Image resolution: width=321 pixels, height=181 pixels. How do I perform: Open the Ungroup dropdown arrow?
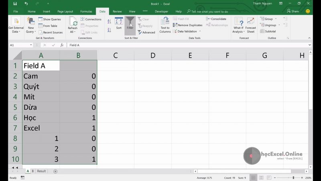click(x=279, y=25)
